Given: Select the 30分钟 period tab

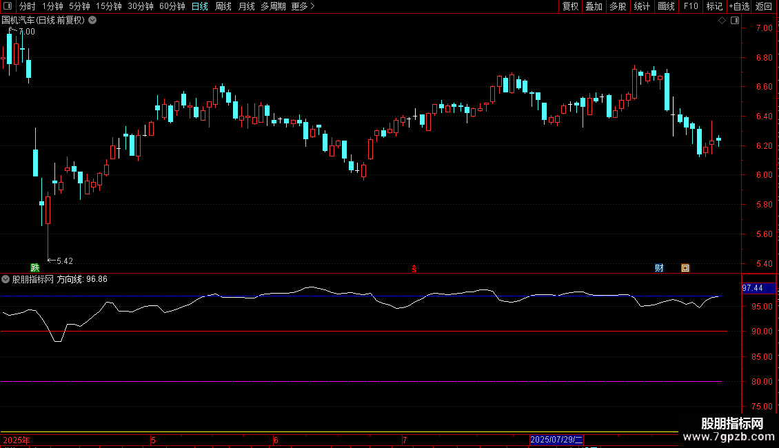Looking at the screenshot, I should pyautogui.click(x=141, y=6).
